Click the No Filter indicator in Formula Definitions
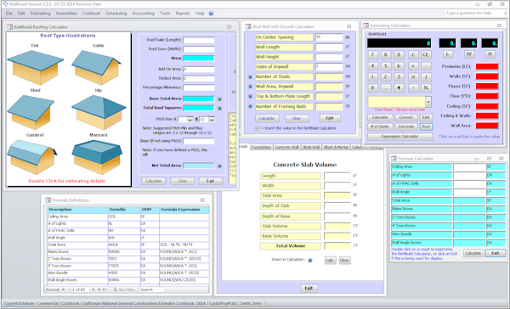 tap(123, 289)
